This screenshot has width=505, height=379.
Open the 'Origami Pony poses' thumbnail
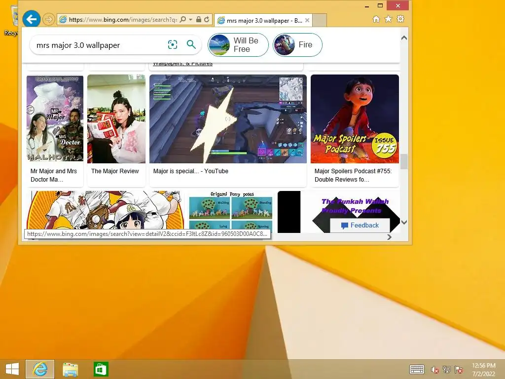(x=231, y=211)
